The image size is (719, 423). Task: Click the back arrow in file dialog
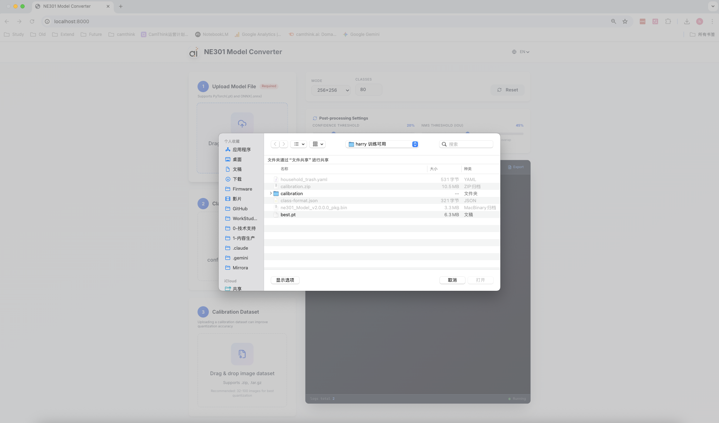click(x=275, y=144)
